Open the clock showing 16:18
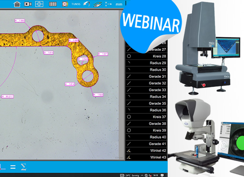Viewport: 244px width, 177px height. tap(155, 175)
